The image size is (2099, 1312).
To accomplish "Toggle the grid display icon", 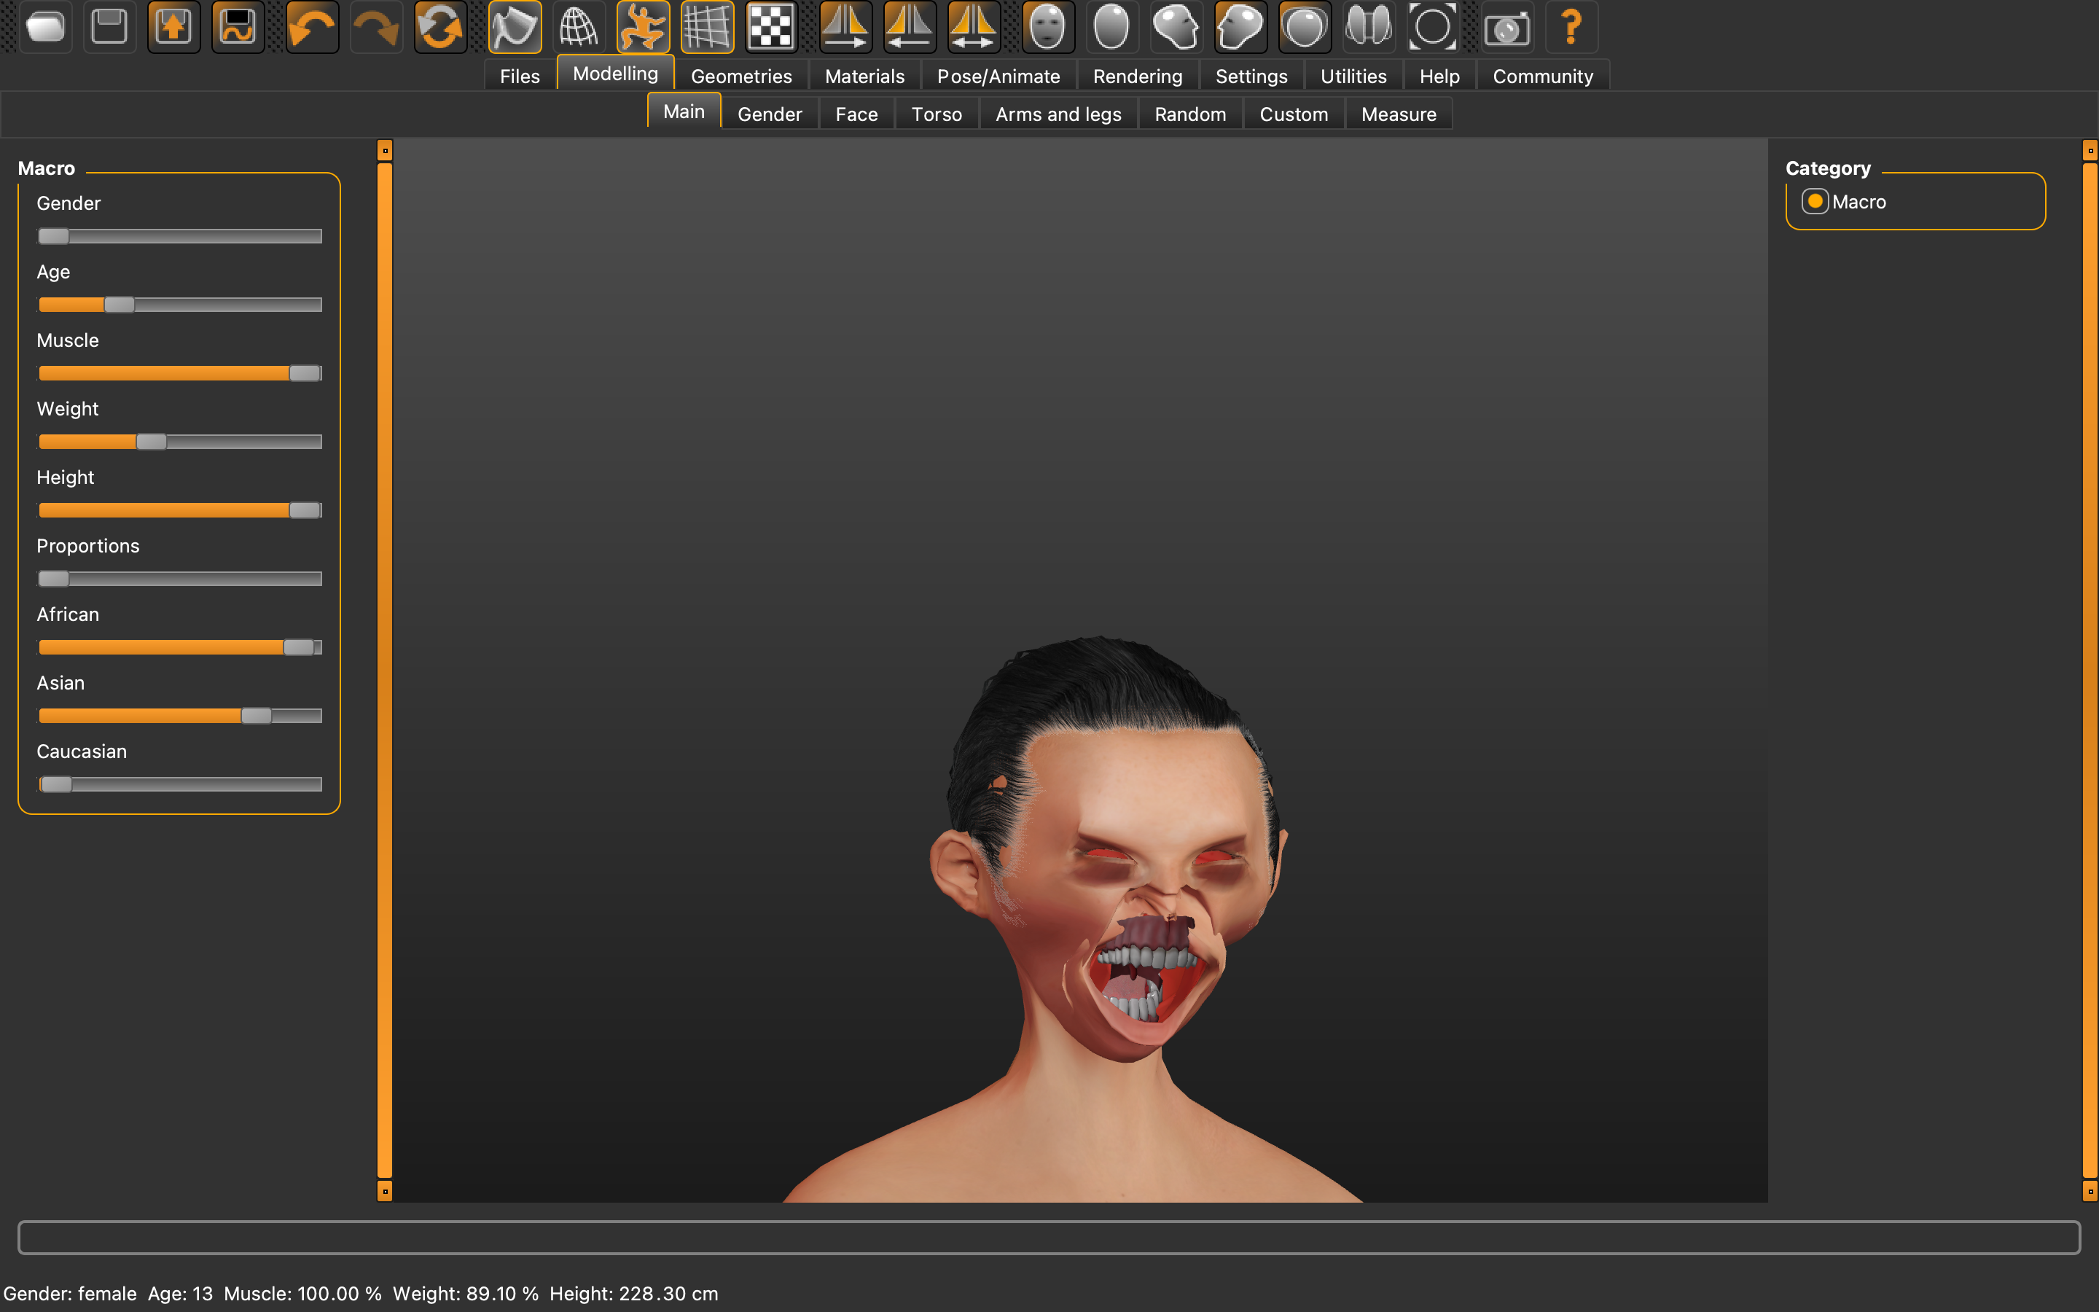I will point(707,27).
